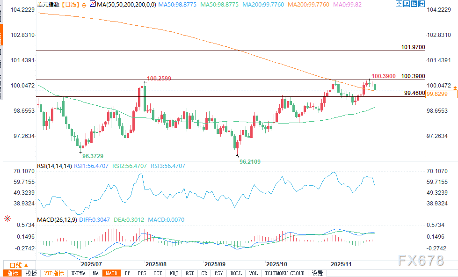Viewport: 458px width, 277px height.
Task: Toggle the MACD indicator tab
Action: point(111,273)
